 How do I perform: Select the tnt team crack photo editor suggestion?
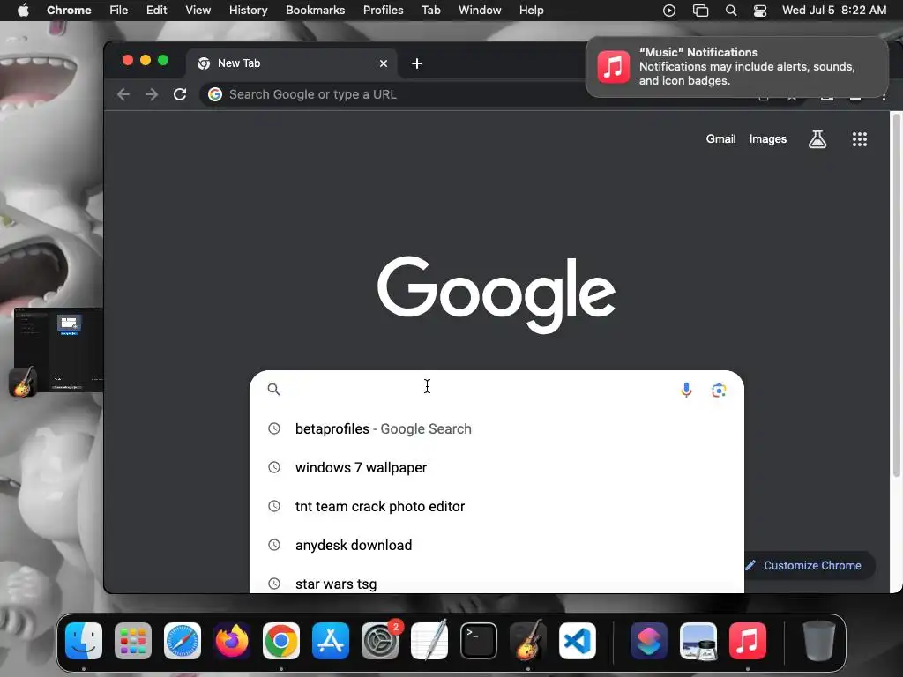point(496,506)
